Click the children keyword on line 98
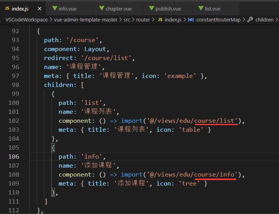This screenshot has width=279, height=214. [x=59, y=85]
